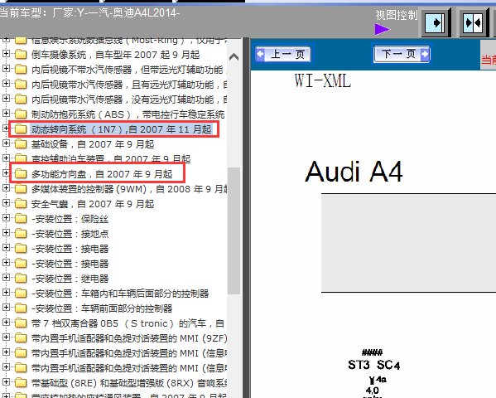Click the Audi A4 document title
The height and width of the screenshot is (398, 496).
354,172
